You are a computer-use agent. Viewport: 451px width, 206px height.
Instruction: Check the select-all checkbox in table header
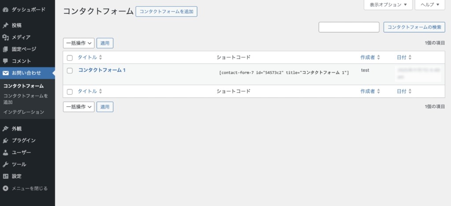pyautogui.click(x=70, y=58)
